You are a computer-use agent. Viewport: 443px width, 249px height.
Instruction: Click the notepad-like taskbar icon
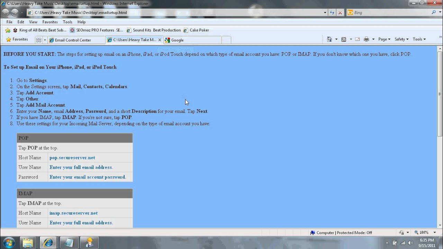point(69,242)
